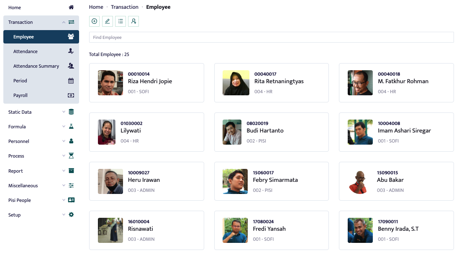The image size is (459, 255).
Task: Open the Payroll money icon in sidebar
Action: (x=71, y=95)
